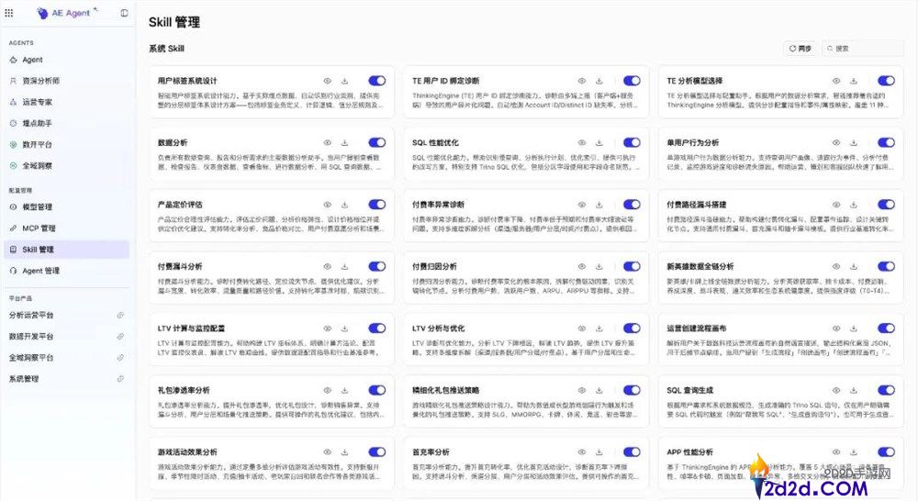Click the 礼包渗透率分析 card title
918x501 pixels.
tap(184, 390)
